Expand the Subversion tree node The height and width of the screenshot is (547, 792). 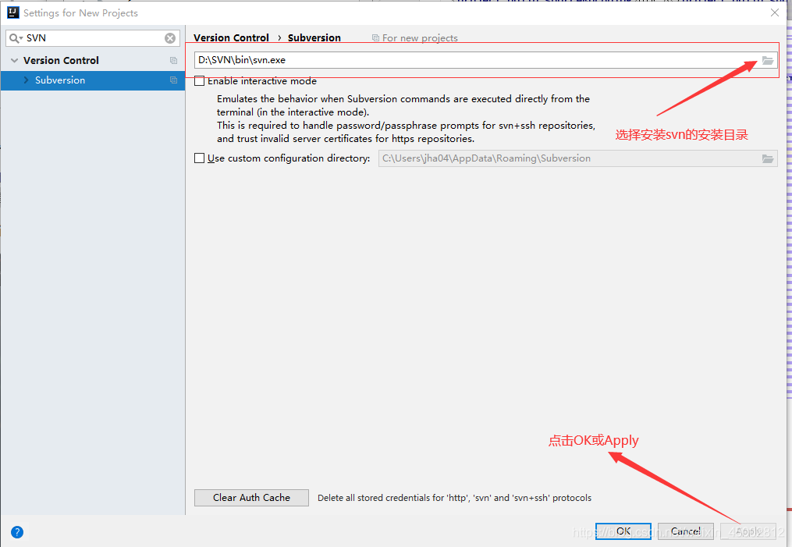coord(27,80)
